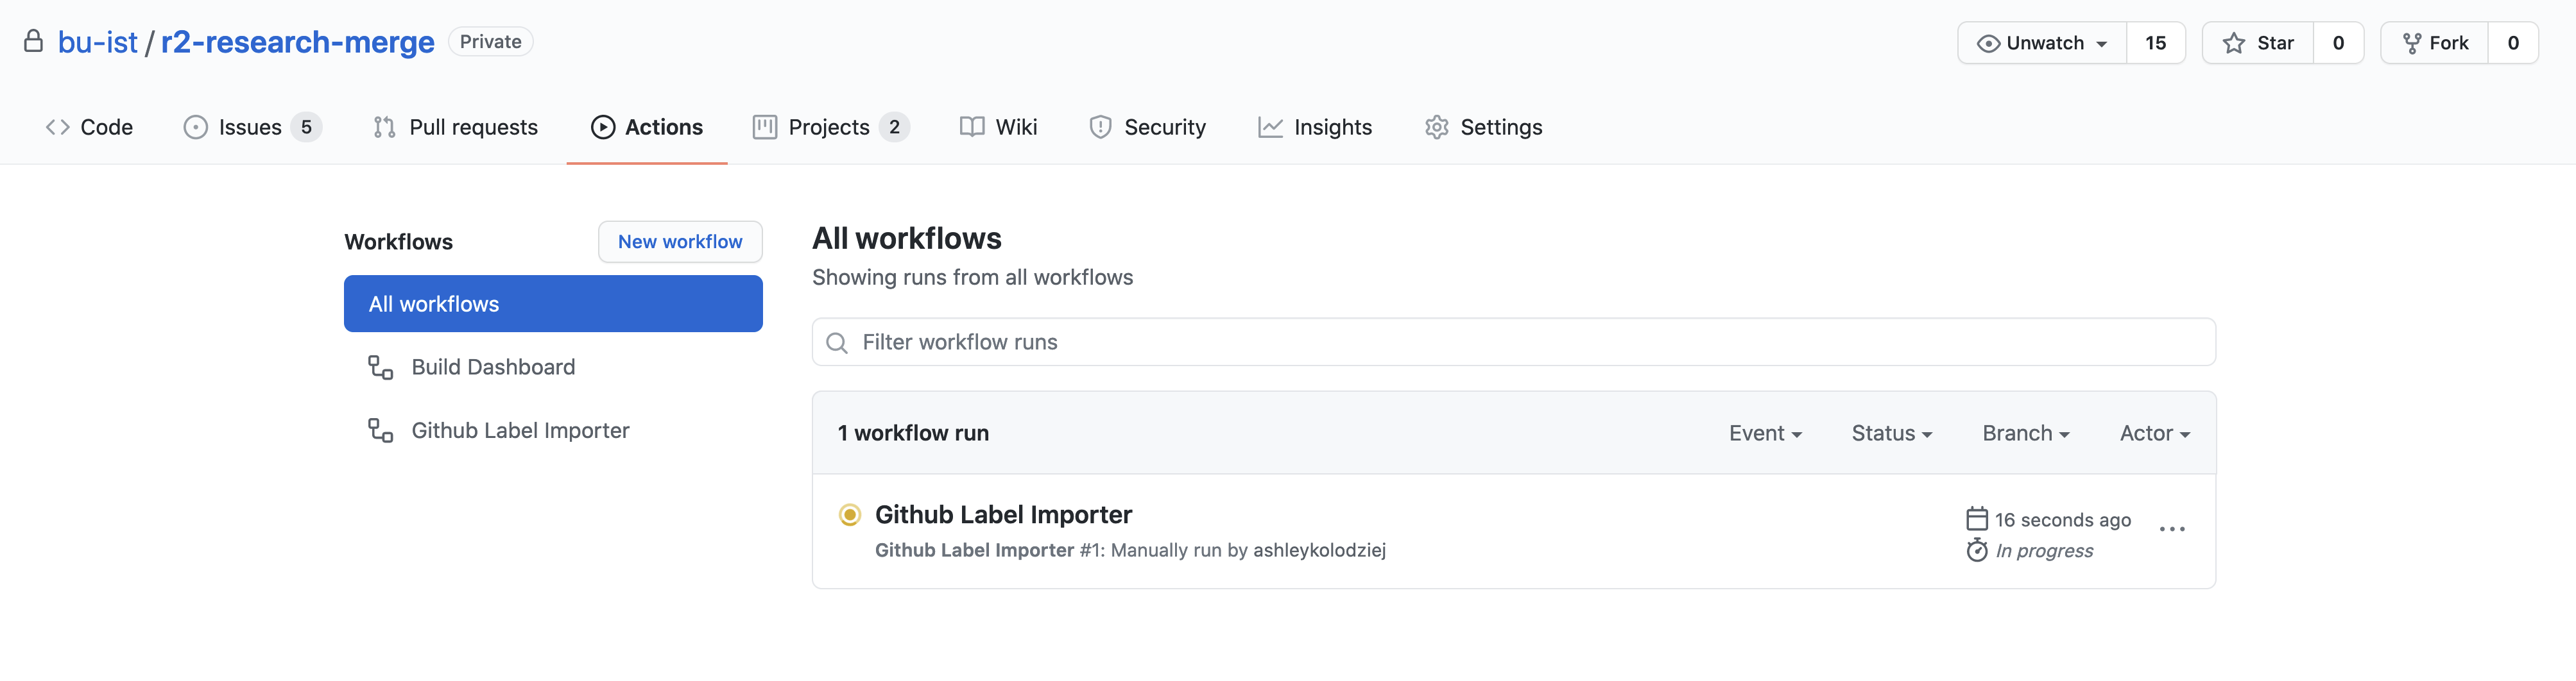
Task: Click the stopwatch icon beside In progress
Action: pyautogui.click(x=1976, y=550)
